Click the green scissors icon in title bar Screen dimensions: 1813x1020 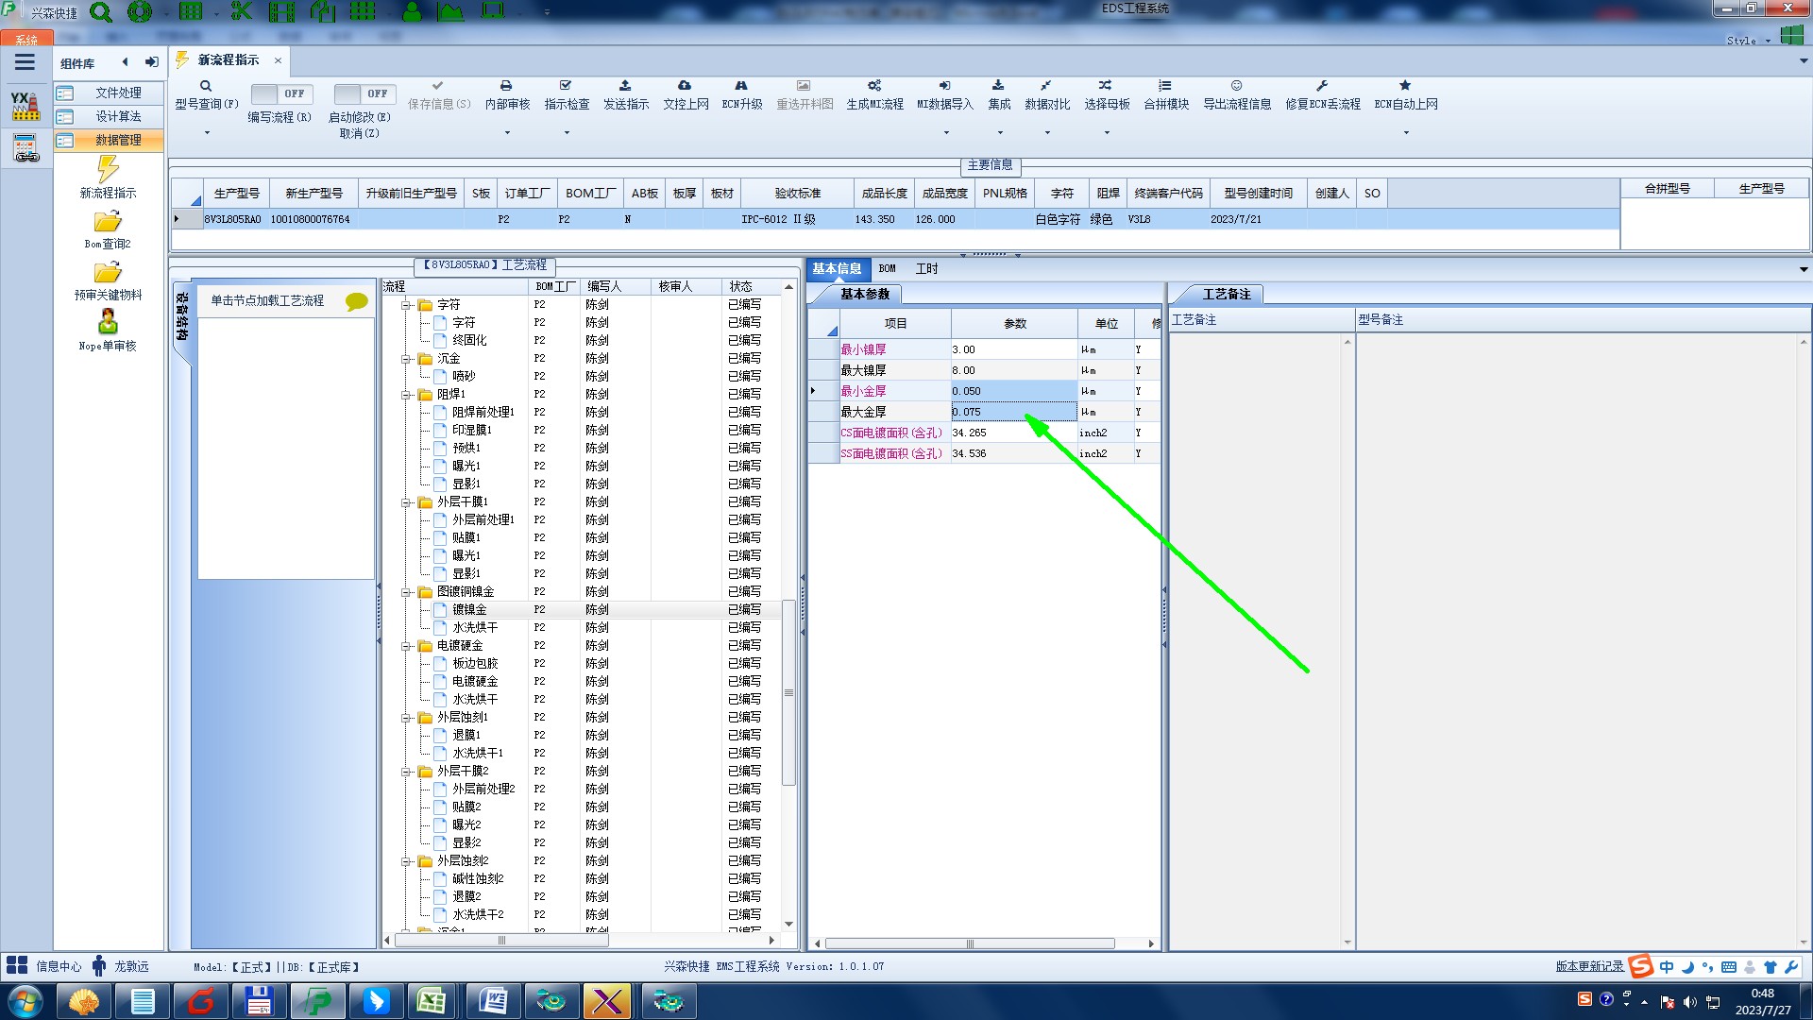(x=242, y=11)
